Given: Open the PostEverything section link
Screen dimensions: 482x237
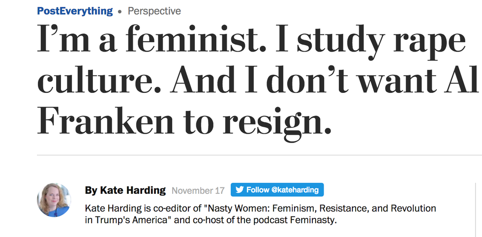Looking at the screenshot, I should 75,11.
